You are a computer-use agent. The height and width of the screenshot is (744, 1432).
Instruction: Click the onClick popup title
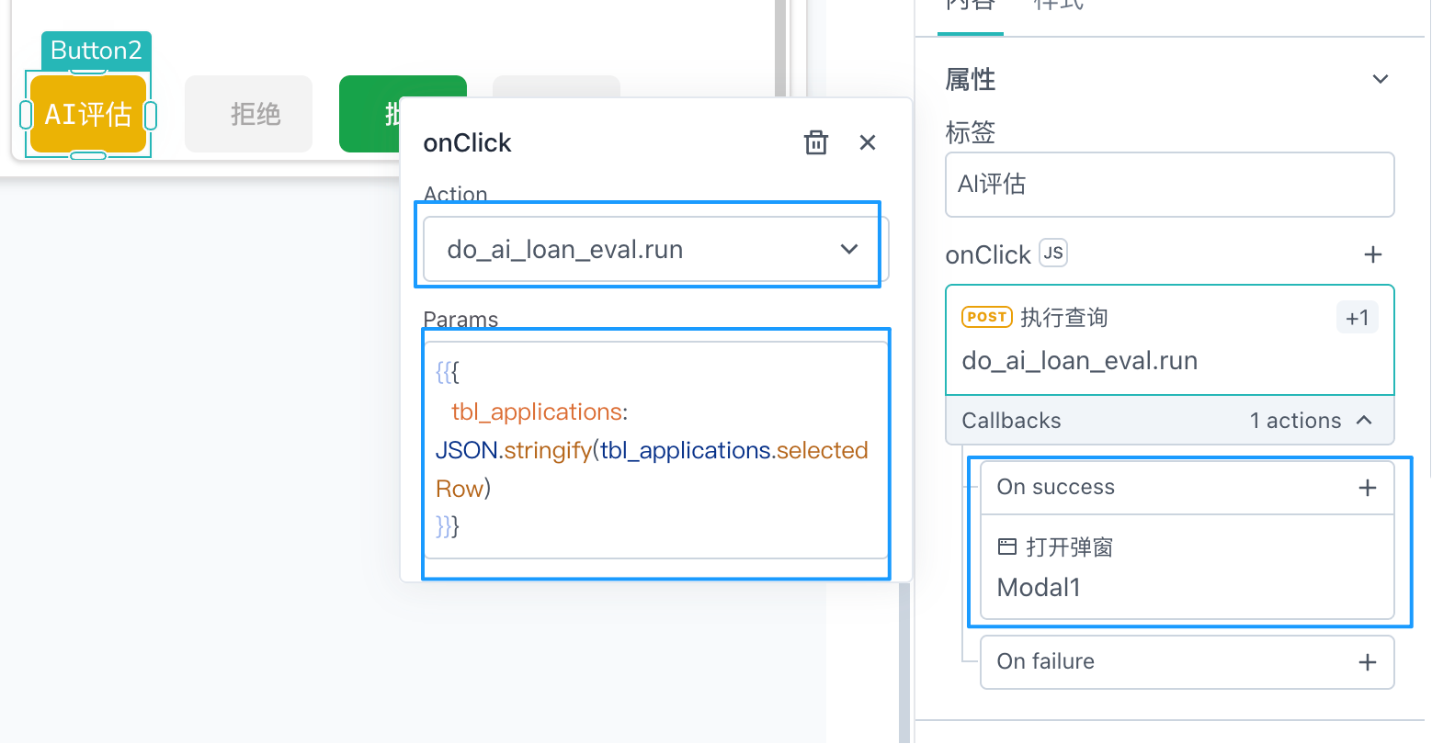pyautogui.click(x=467, y=143)
